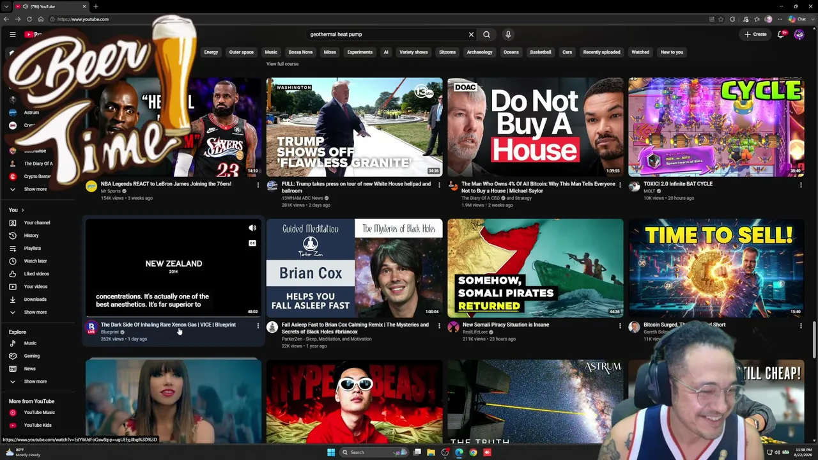Open the YouTube account avatar menu

point(799,34)
